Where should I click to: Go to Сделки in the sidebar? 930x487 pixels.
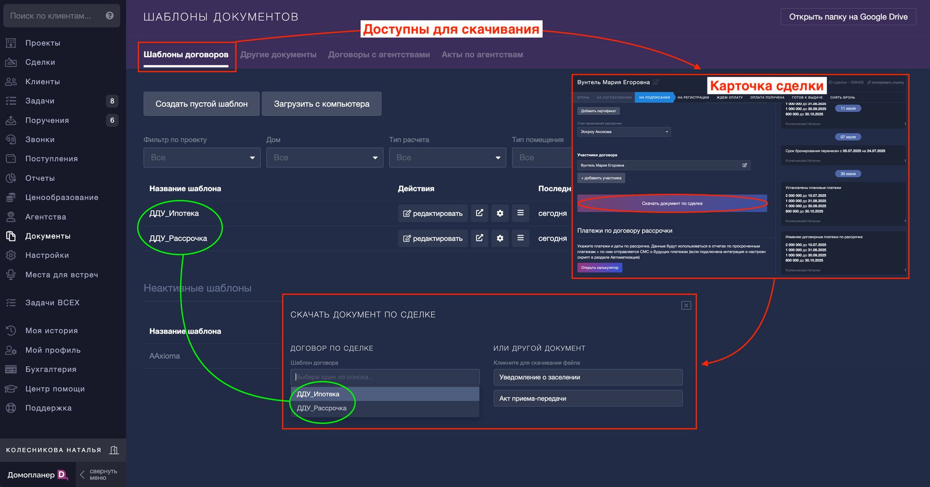40,62
